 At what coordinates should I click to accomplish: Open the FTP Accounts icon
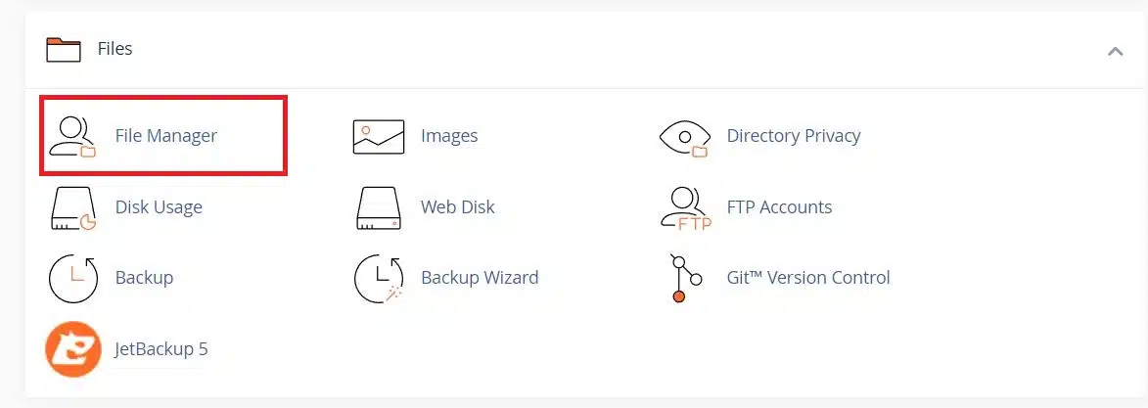(x=683, y=207)
